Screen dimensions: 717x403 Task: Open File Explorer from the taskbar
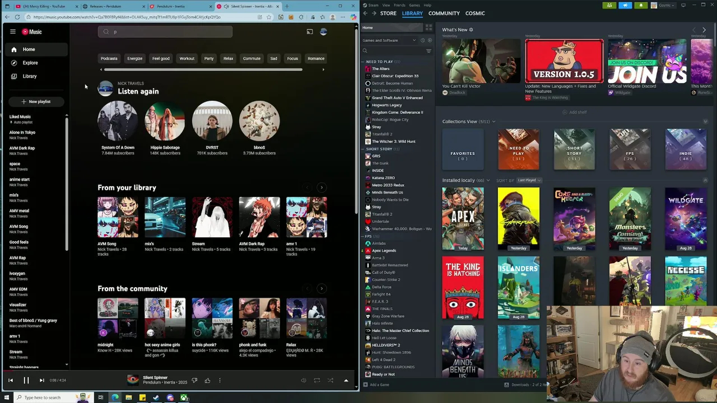(128, 397)
